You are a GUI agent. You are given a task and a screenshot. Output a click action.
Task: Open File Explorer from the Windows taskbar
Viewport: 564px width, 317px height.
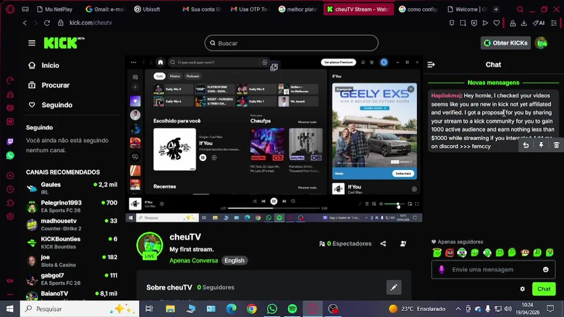[170, 309]
